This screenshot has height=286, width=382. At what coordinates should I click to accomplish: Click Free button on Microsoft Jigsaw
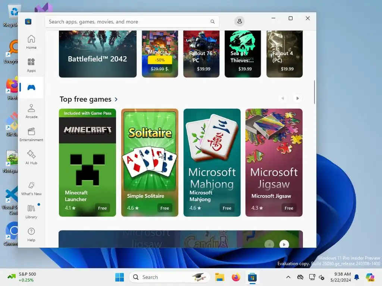click(289, 208)
